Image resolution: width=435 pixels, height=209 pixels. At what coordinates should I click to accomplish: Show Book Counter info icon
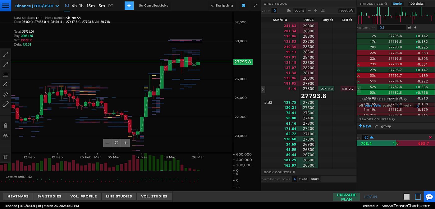coord(294,172)
